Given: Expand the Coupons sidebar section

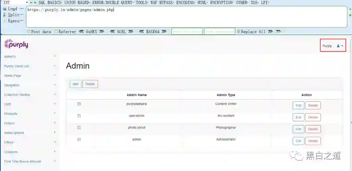Looking at the screenshot, I should coord(30,152).
